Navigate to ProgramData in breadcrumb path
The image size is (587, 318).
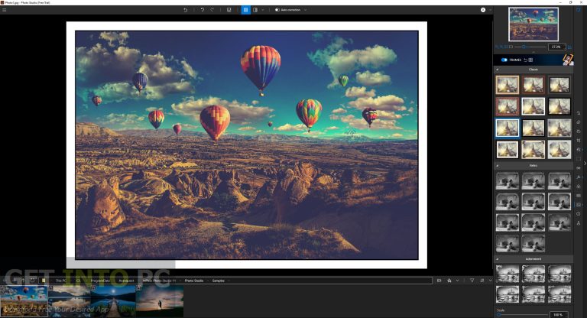[100, 281]
